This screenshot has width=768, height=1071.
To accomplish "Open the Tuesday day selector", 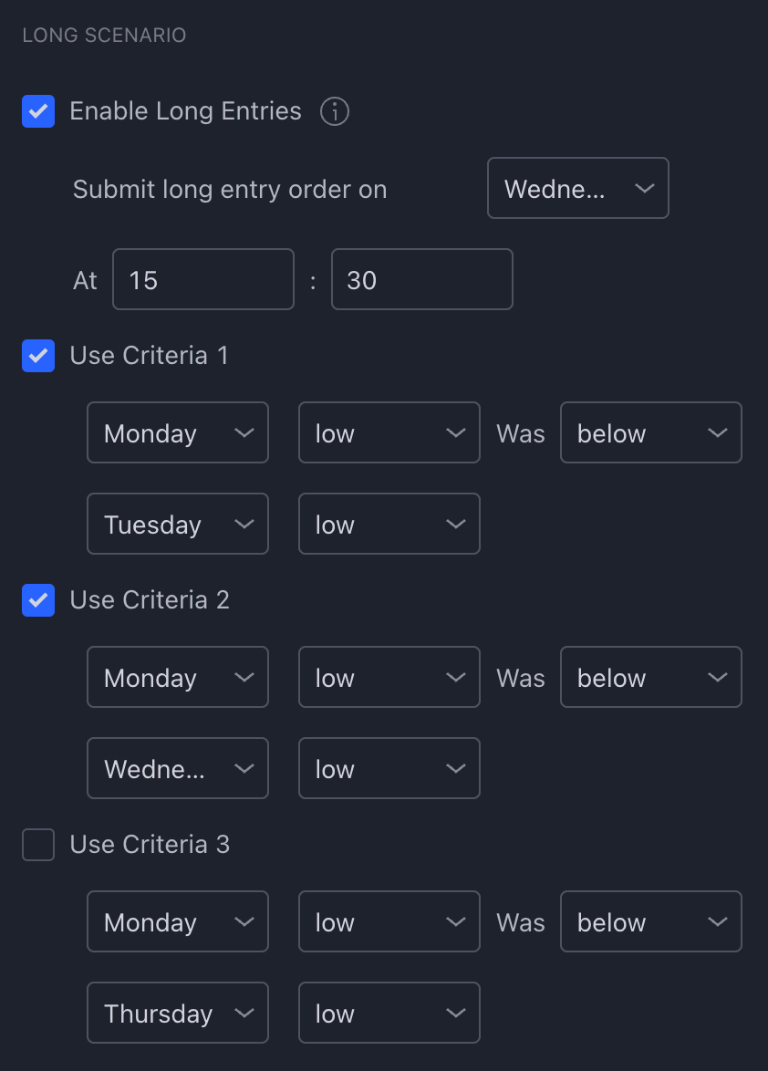I will click(177, 524).
